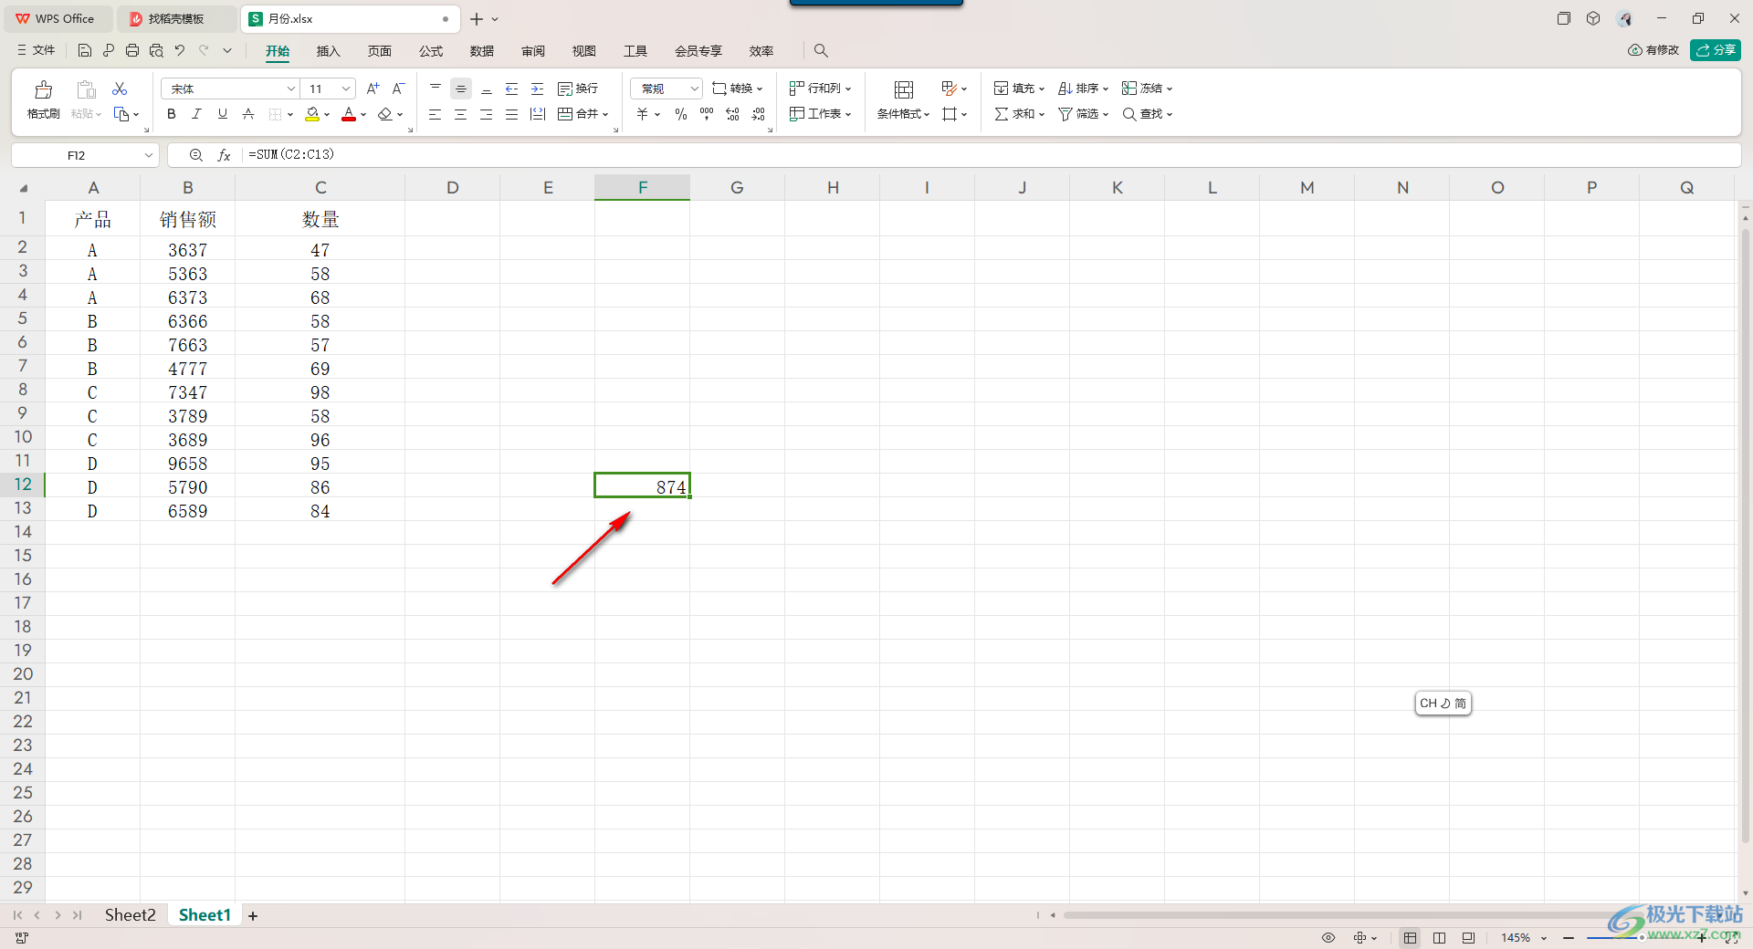Click the increase indent icon
The height and width of the screenshot is (949, 1753).
click(538, 89)
